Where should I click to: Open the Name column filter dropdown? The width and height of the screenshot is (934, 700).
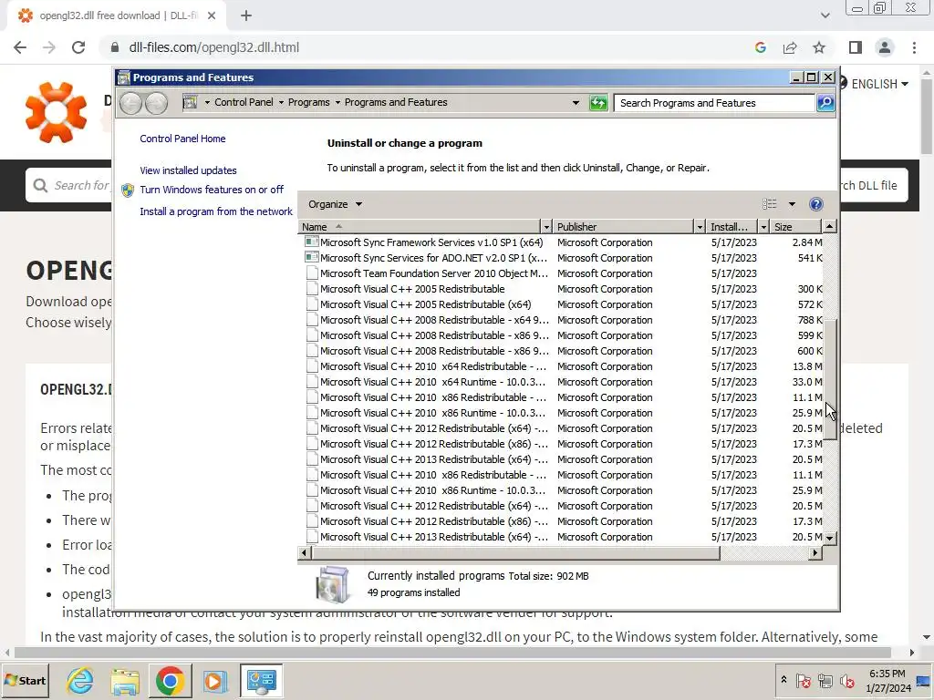pyautogui.click(x=545, y=227)
